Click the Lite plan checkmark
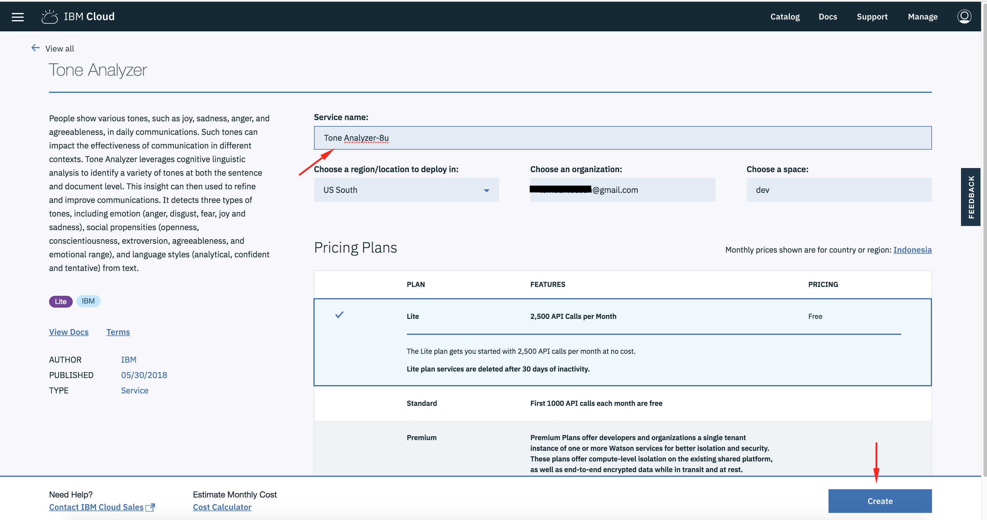 pyautogui.click(x=339, y=315)
